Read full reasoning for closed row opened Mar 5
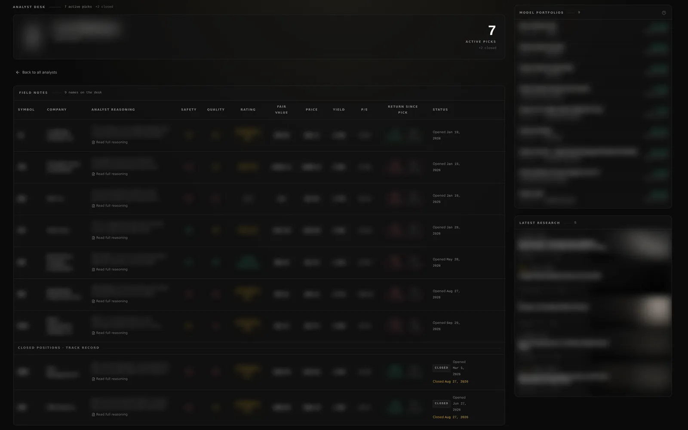The image size is (688, 430). (x=110, y=379)
